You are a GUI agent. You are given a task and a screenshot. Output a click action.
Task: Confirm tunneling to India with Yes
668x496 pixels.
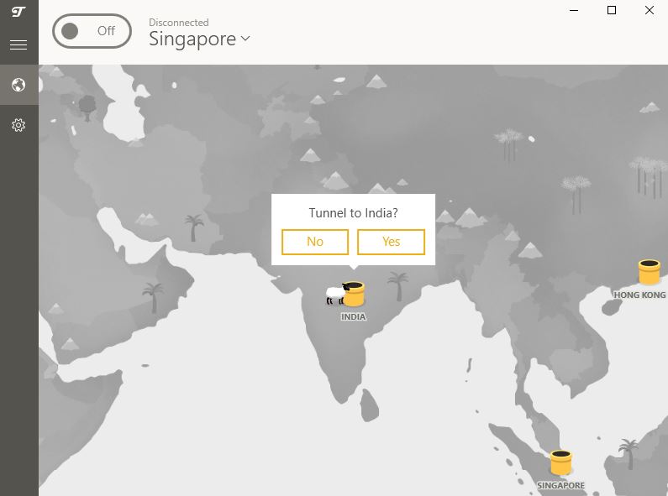[391, 242]
